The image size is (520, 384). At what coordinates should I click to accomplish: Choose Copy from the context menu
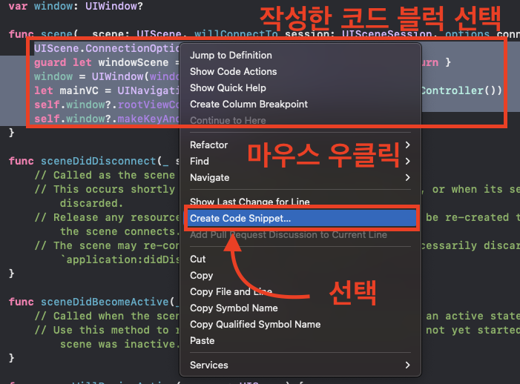pyautogui.click(x=300, y=275)
